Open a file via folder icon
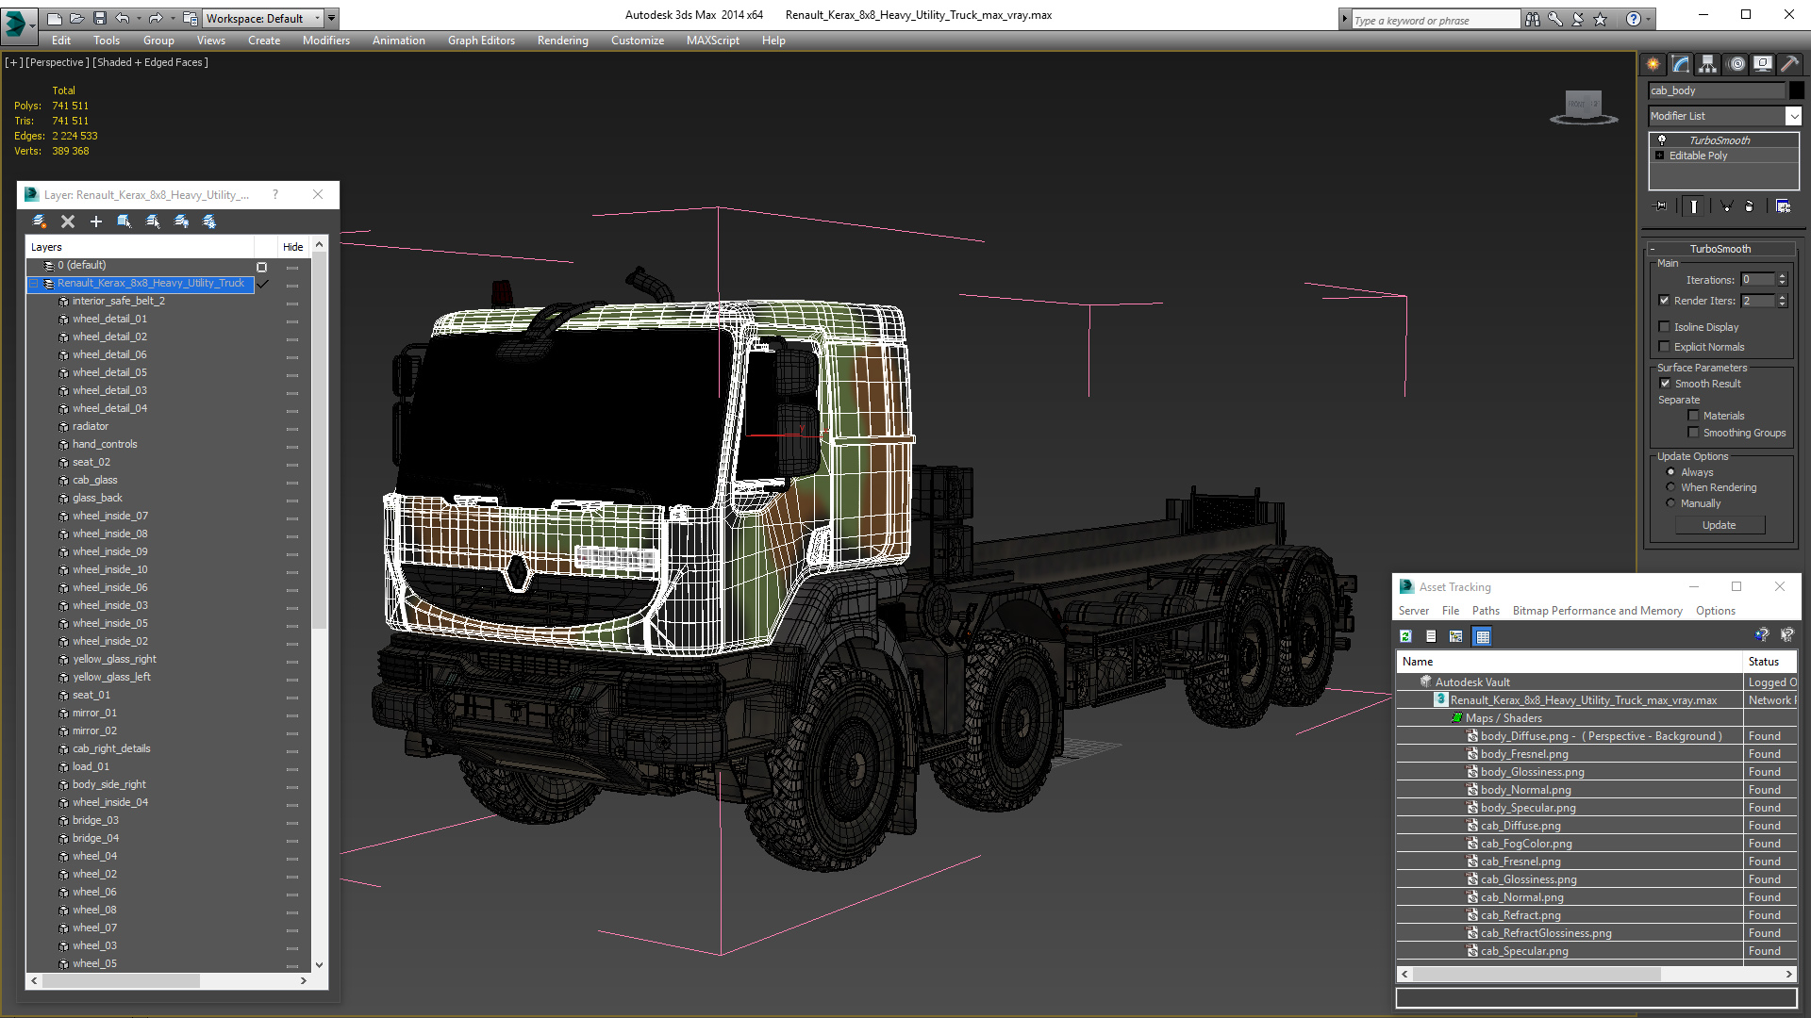Image resolution: width=1811 pixels, height=1018 pixels. [76, 18]
